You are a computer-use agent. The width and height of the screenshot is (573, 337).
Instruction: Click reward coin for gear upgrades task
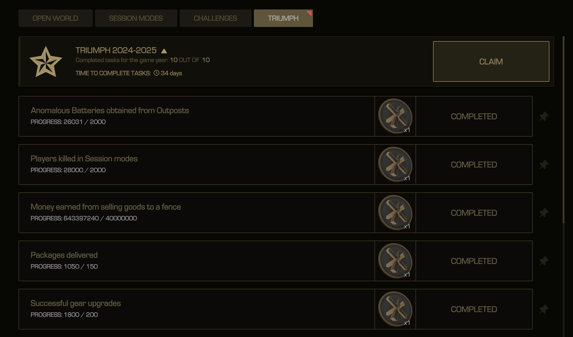(x=395, y=309)
